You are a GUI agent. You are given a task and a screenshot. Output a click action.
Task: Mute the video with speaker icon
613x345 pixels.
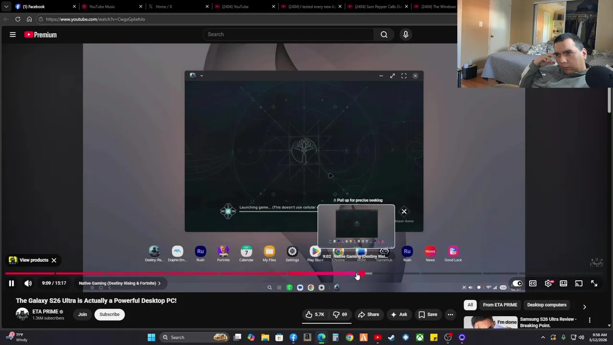point(28,283)
